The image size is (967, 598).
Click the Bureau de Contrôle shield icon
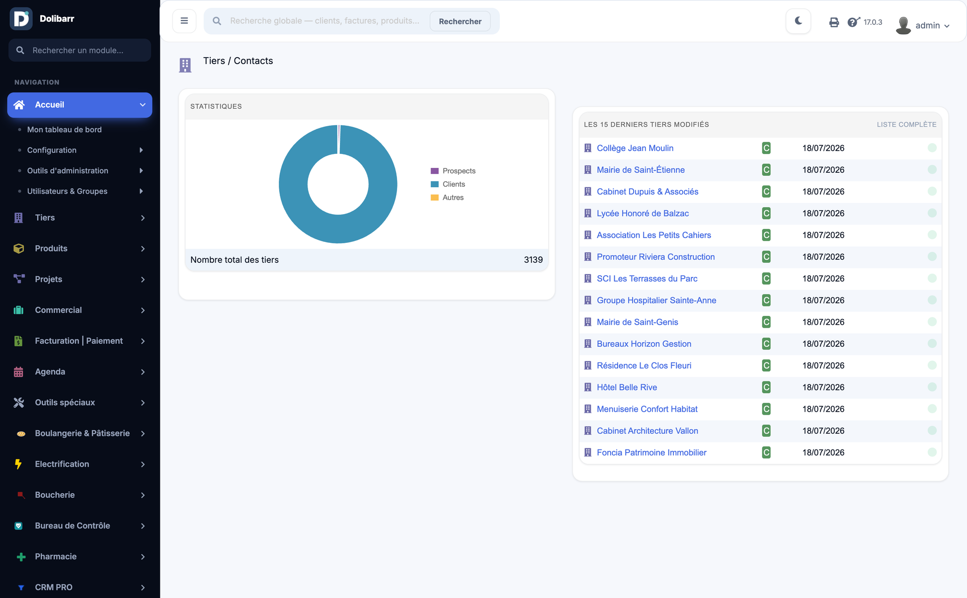click(18, 525)
